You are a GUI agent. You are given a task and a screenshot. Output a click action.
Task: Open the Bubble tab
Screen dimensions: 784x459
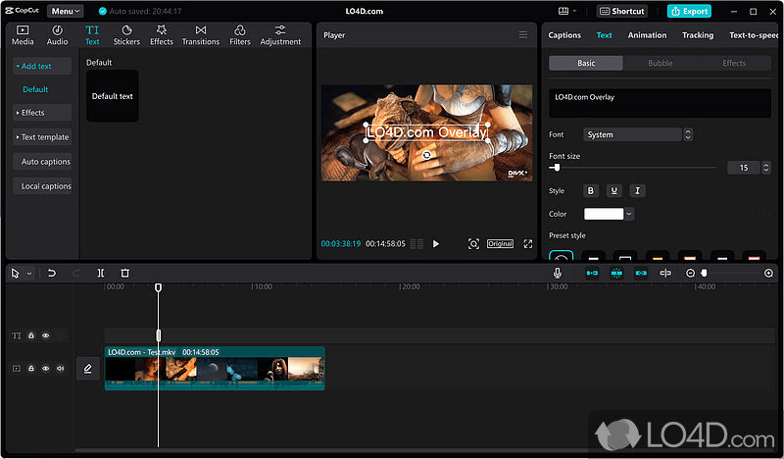(x=660, y=63)
